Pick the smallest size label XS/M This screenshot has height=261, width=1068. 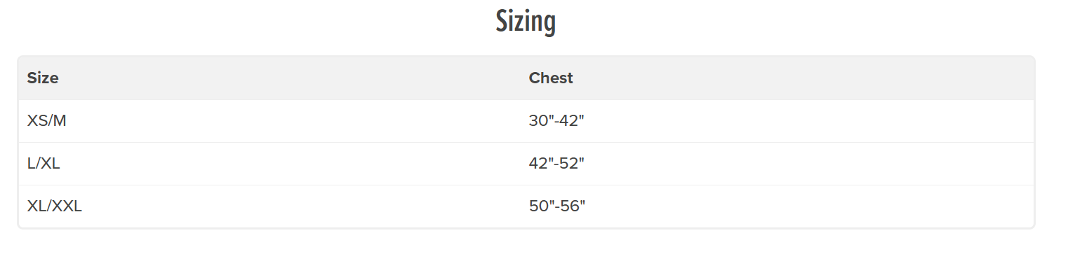pyautogui.click(x=46, y=121)
